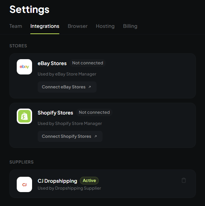Click the Settings page heading
Viewport: 205px width, 206px height.
click(29, 10)
